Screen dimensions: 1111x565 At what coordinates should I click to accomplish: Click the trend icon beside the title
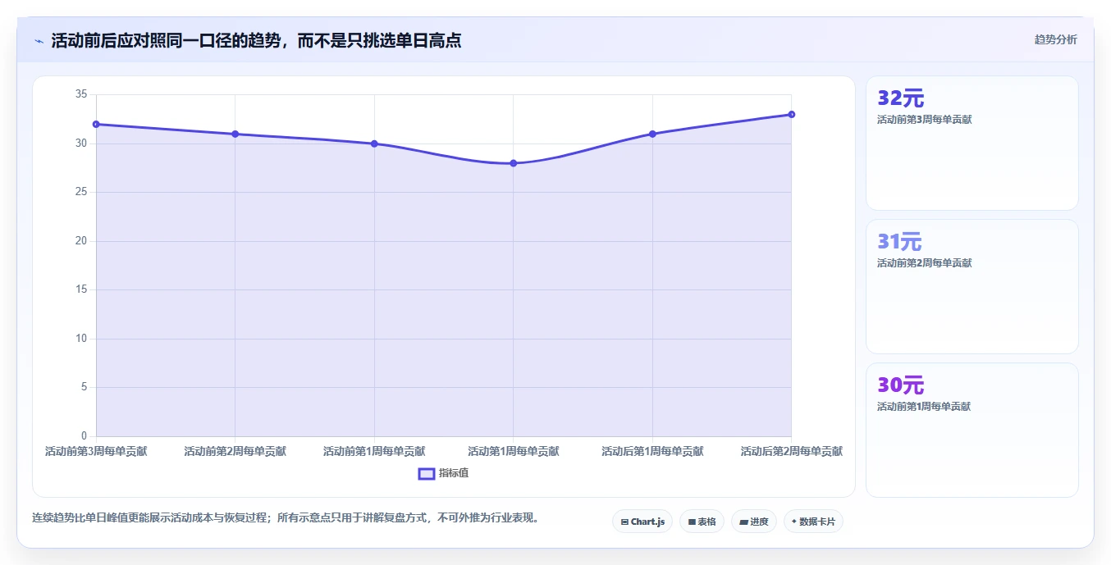click(39, 41)
